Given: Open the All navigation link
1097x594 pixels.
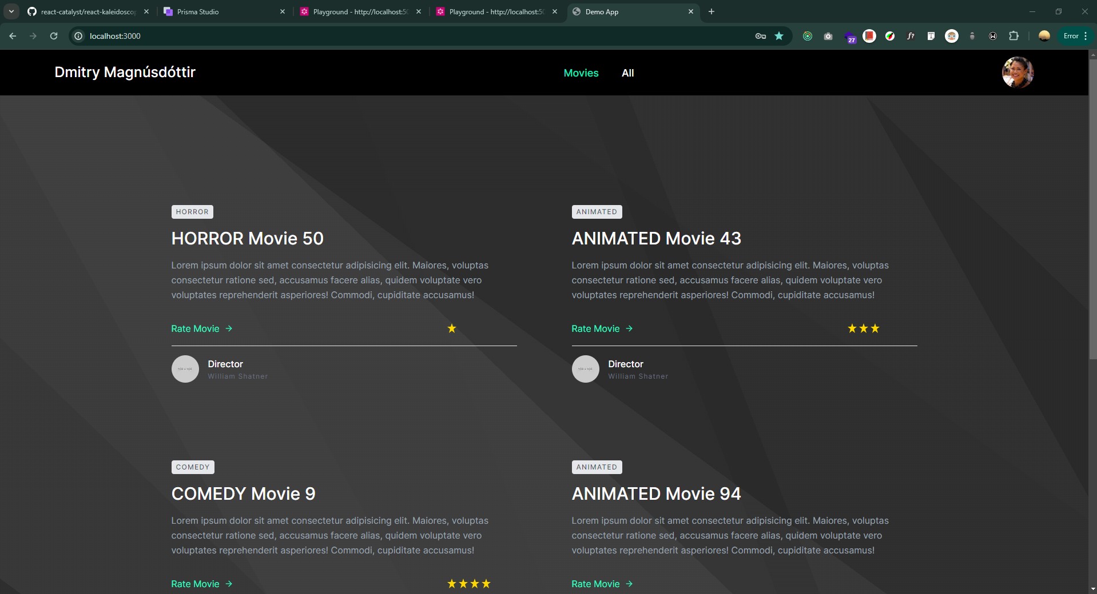Looking at the screenshot, I should [x=628, y=73].
